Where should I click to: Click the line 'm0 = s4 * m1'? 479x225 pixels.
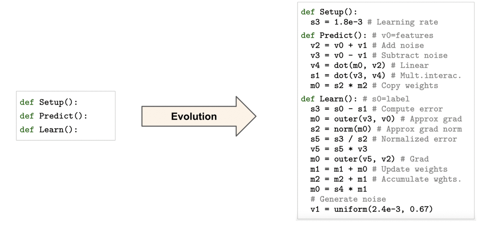[338, 189]
